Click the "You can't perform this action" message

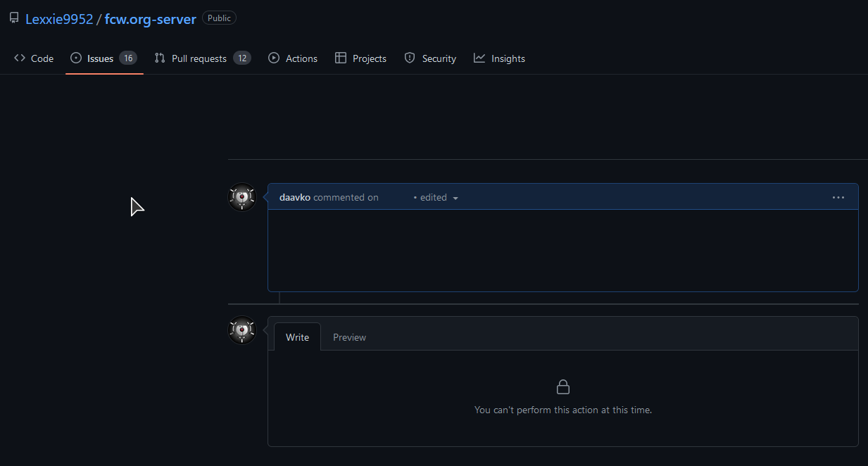(x=563, y=410)
